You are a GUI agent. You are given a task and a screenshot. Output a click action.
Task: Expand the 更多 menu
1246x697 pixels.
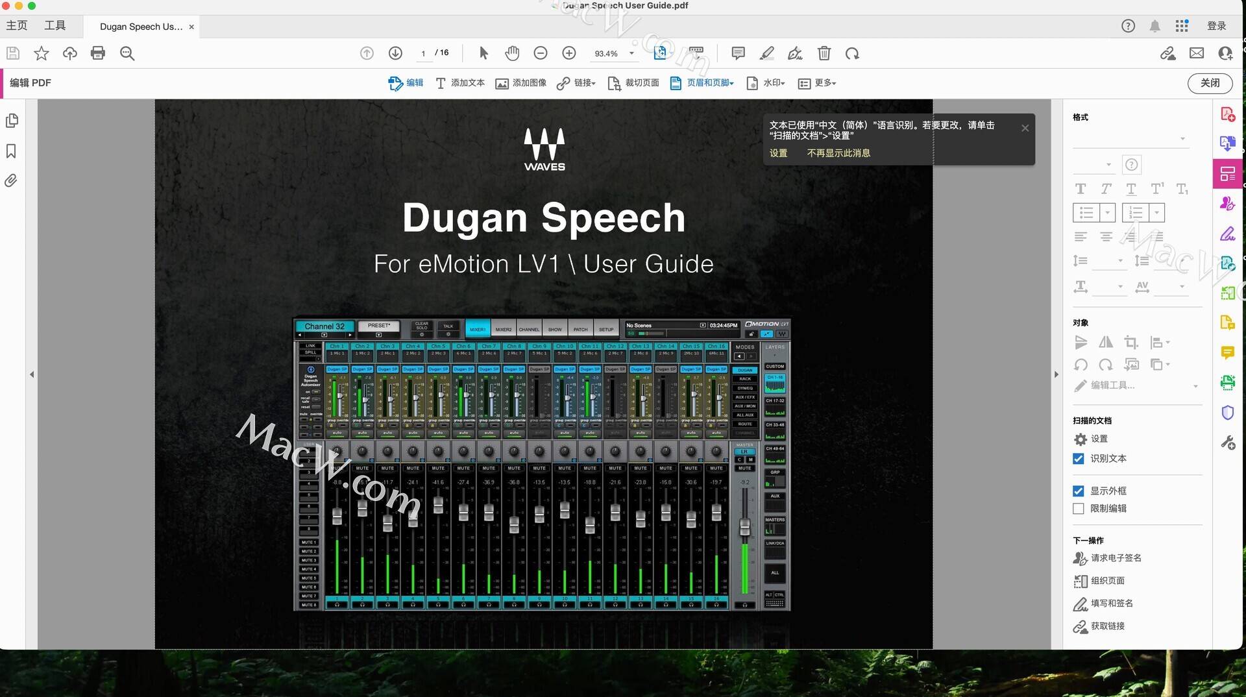(x=817, y=83)
